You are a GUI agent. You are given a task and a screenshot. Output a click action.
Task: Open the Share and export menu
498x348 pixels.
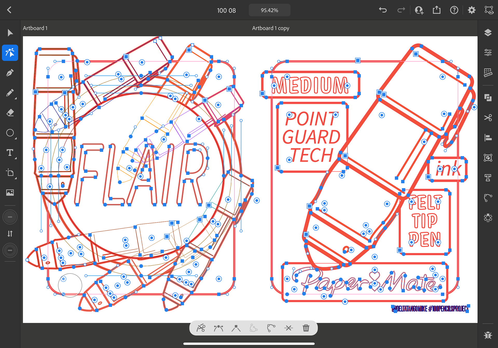[437, 10]
